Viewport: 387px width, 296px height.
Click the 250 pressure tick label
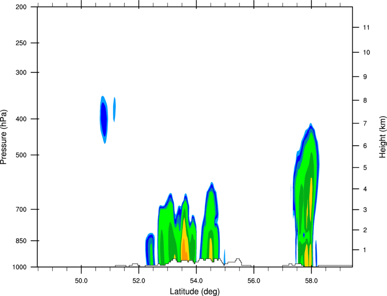pos(21,43)
